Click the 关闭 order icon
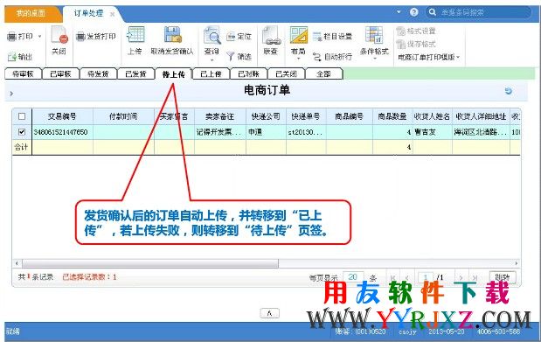 59,34
